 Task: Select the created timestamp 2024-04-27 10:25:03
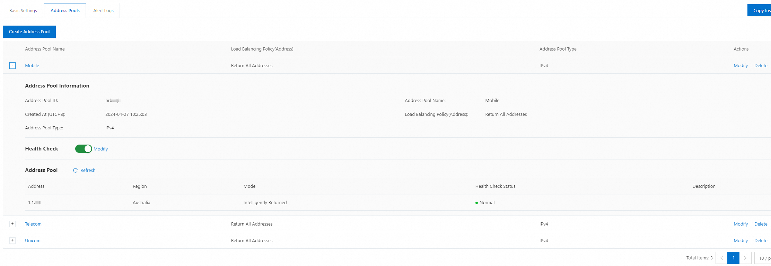tap(126, 114)
